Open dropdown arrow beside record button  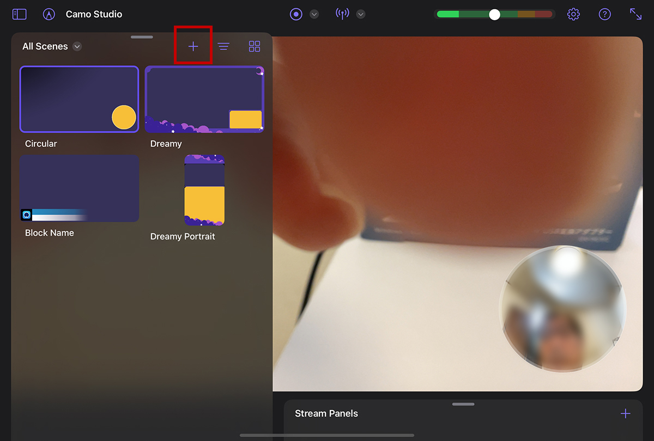tap(314, 14)
